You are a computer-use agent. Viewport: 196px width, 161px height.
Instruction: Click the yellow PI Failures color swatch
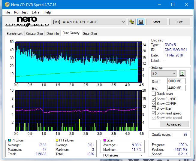click(x=57, y=140)
